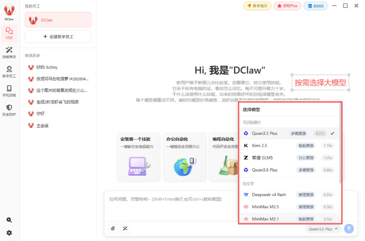Click the 我的员工 section label
Viewport: 365px width, 241px height.
(x=33, y=6)
